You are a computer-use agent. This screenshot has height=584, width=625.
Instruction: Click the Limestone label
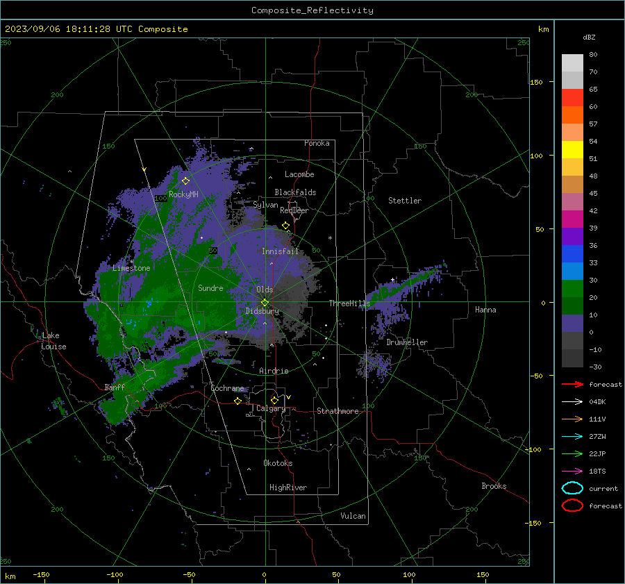(131, 268)
